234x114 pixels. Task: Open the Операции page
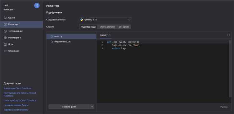click(x=22, y=51)
